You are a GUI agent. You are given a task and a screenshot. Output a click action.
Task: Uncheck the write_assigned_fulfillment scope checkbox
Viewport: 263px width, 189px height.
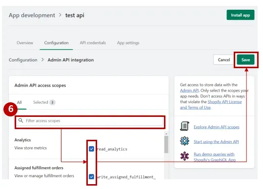[x=91, y=177]
